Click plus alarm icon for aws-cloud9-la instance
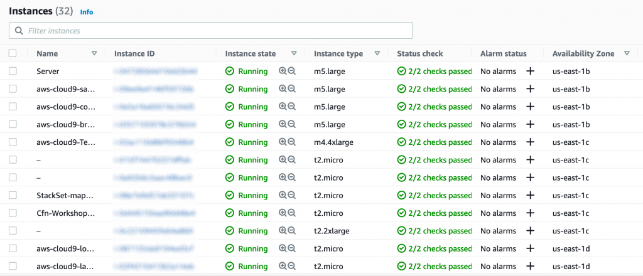This screenshot has height=276, width=643. pyautogui.click(x=530, y=266)
